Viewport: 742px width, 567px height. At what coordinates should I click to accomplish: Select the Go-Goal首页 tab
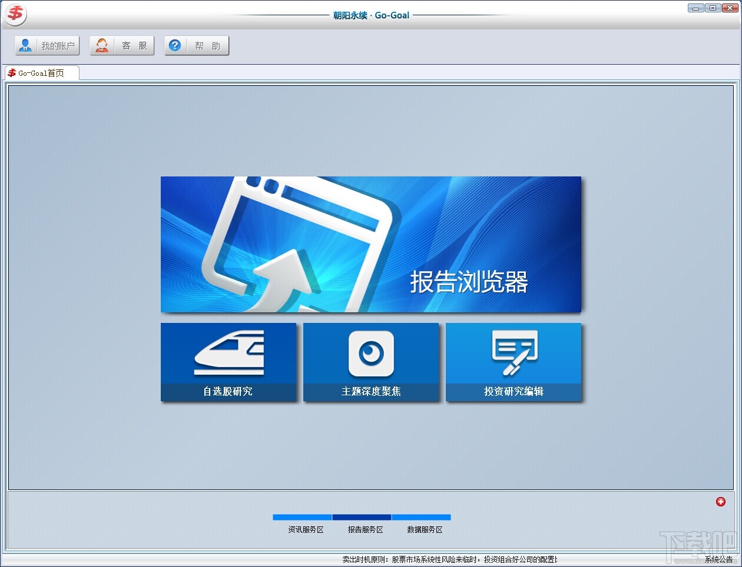point(41,73)
